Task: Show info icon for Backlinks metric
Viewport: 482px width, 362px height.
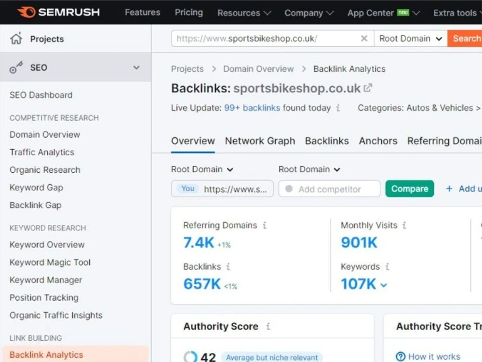Action: pos(228,266)
